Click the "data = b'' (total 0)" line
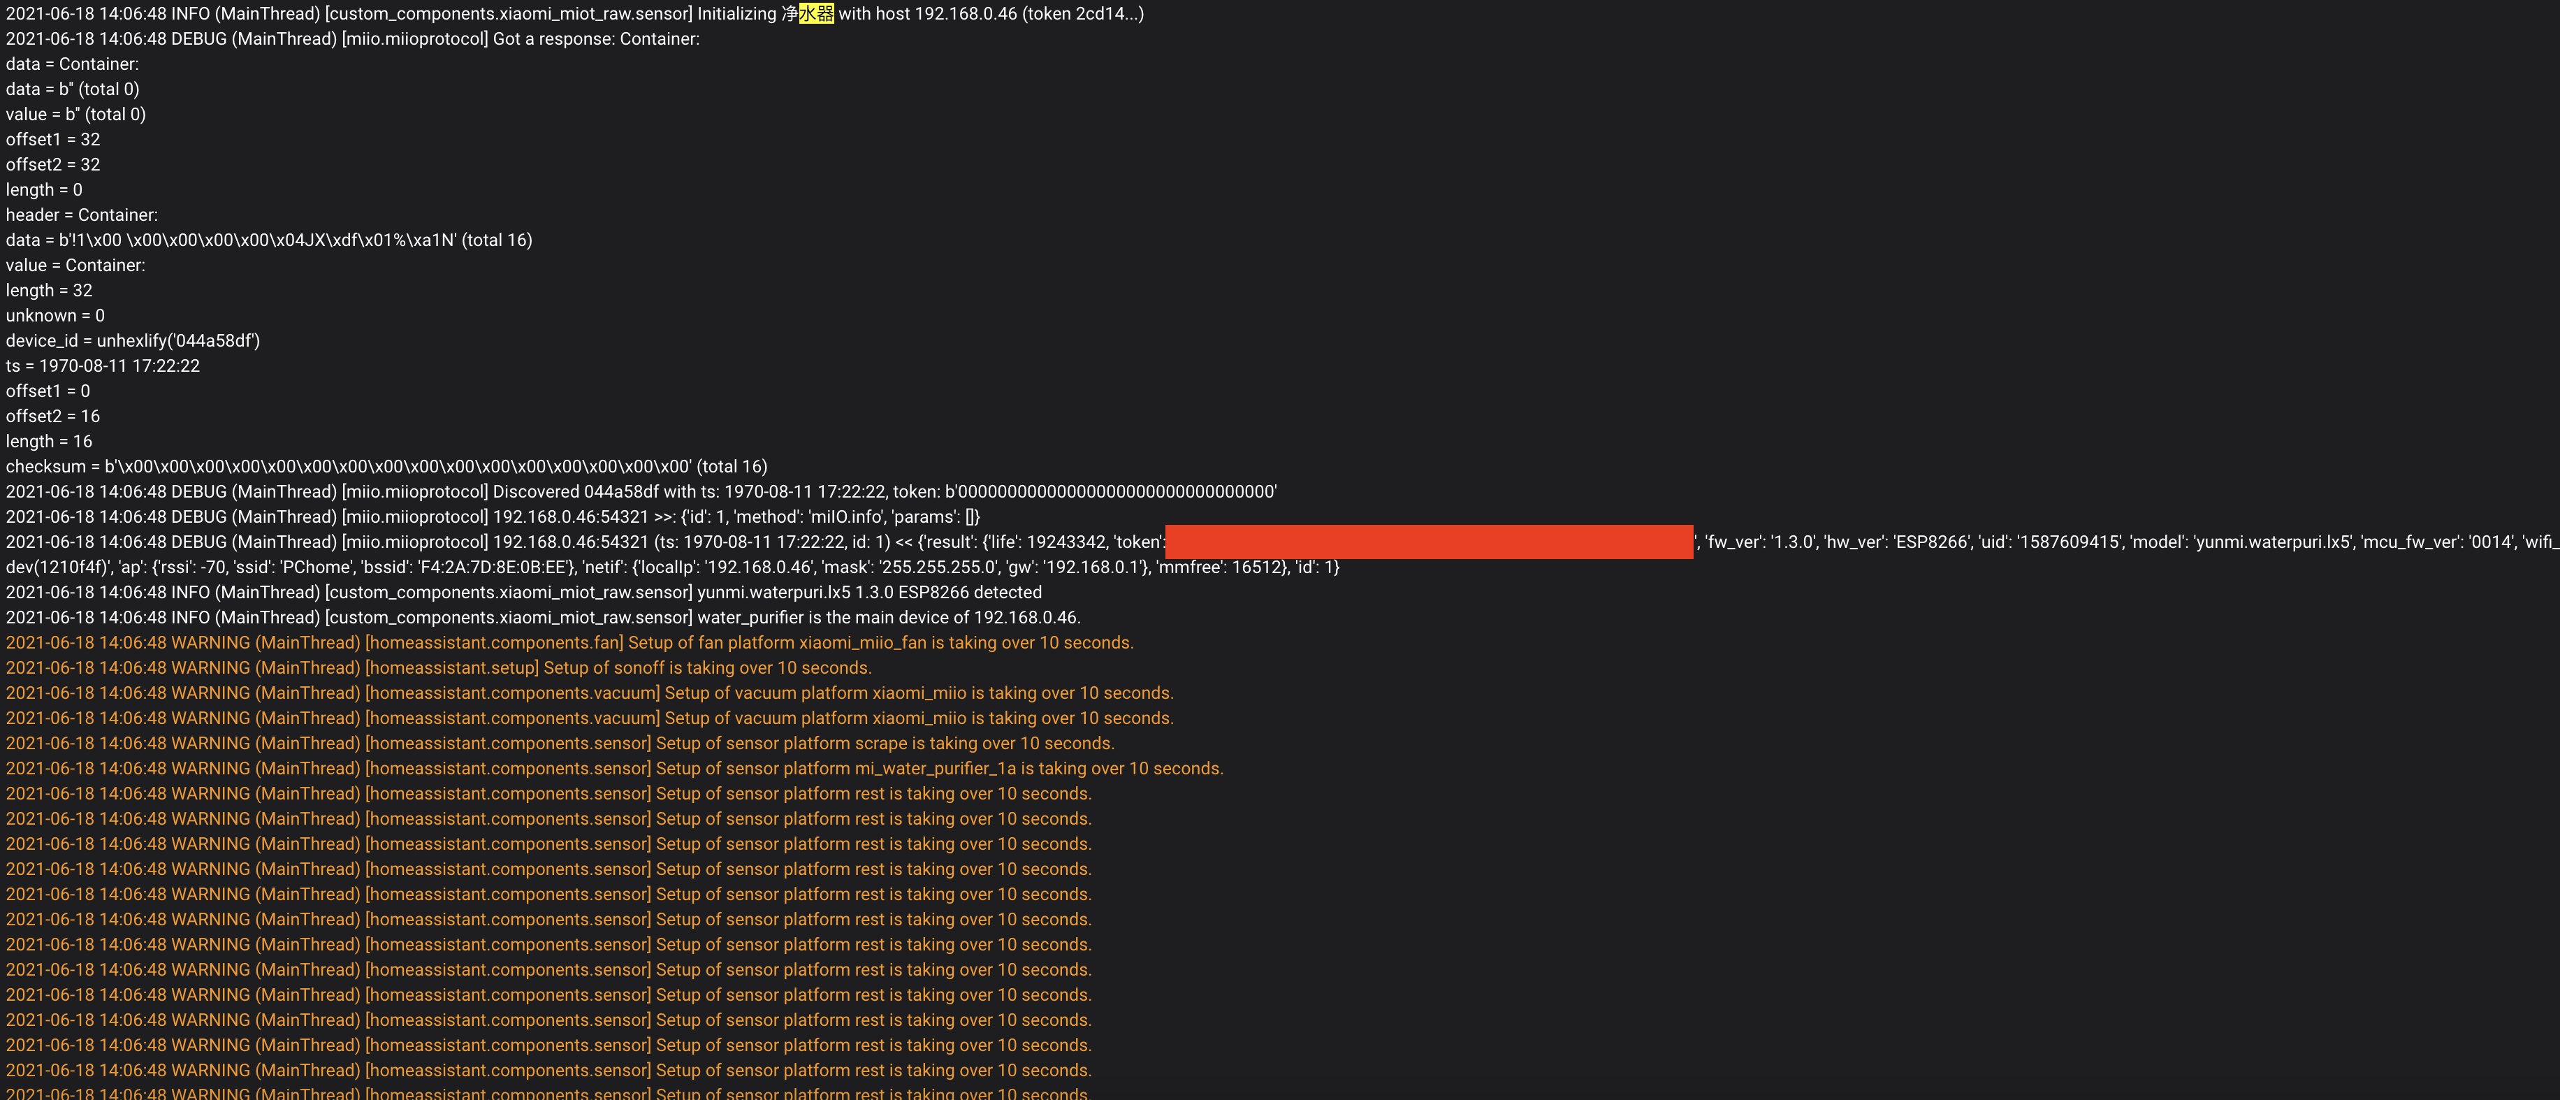This screenshot has width=2560, height=1100. 73,89
